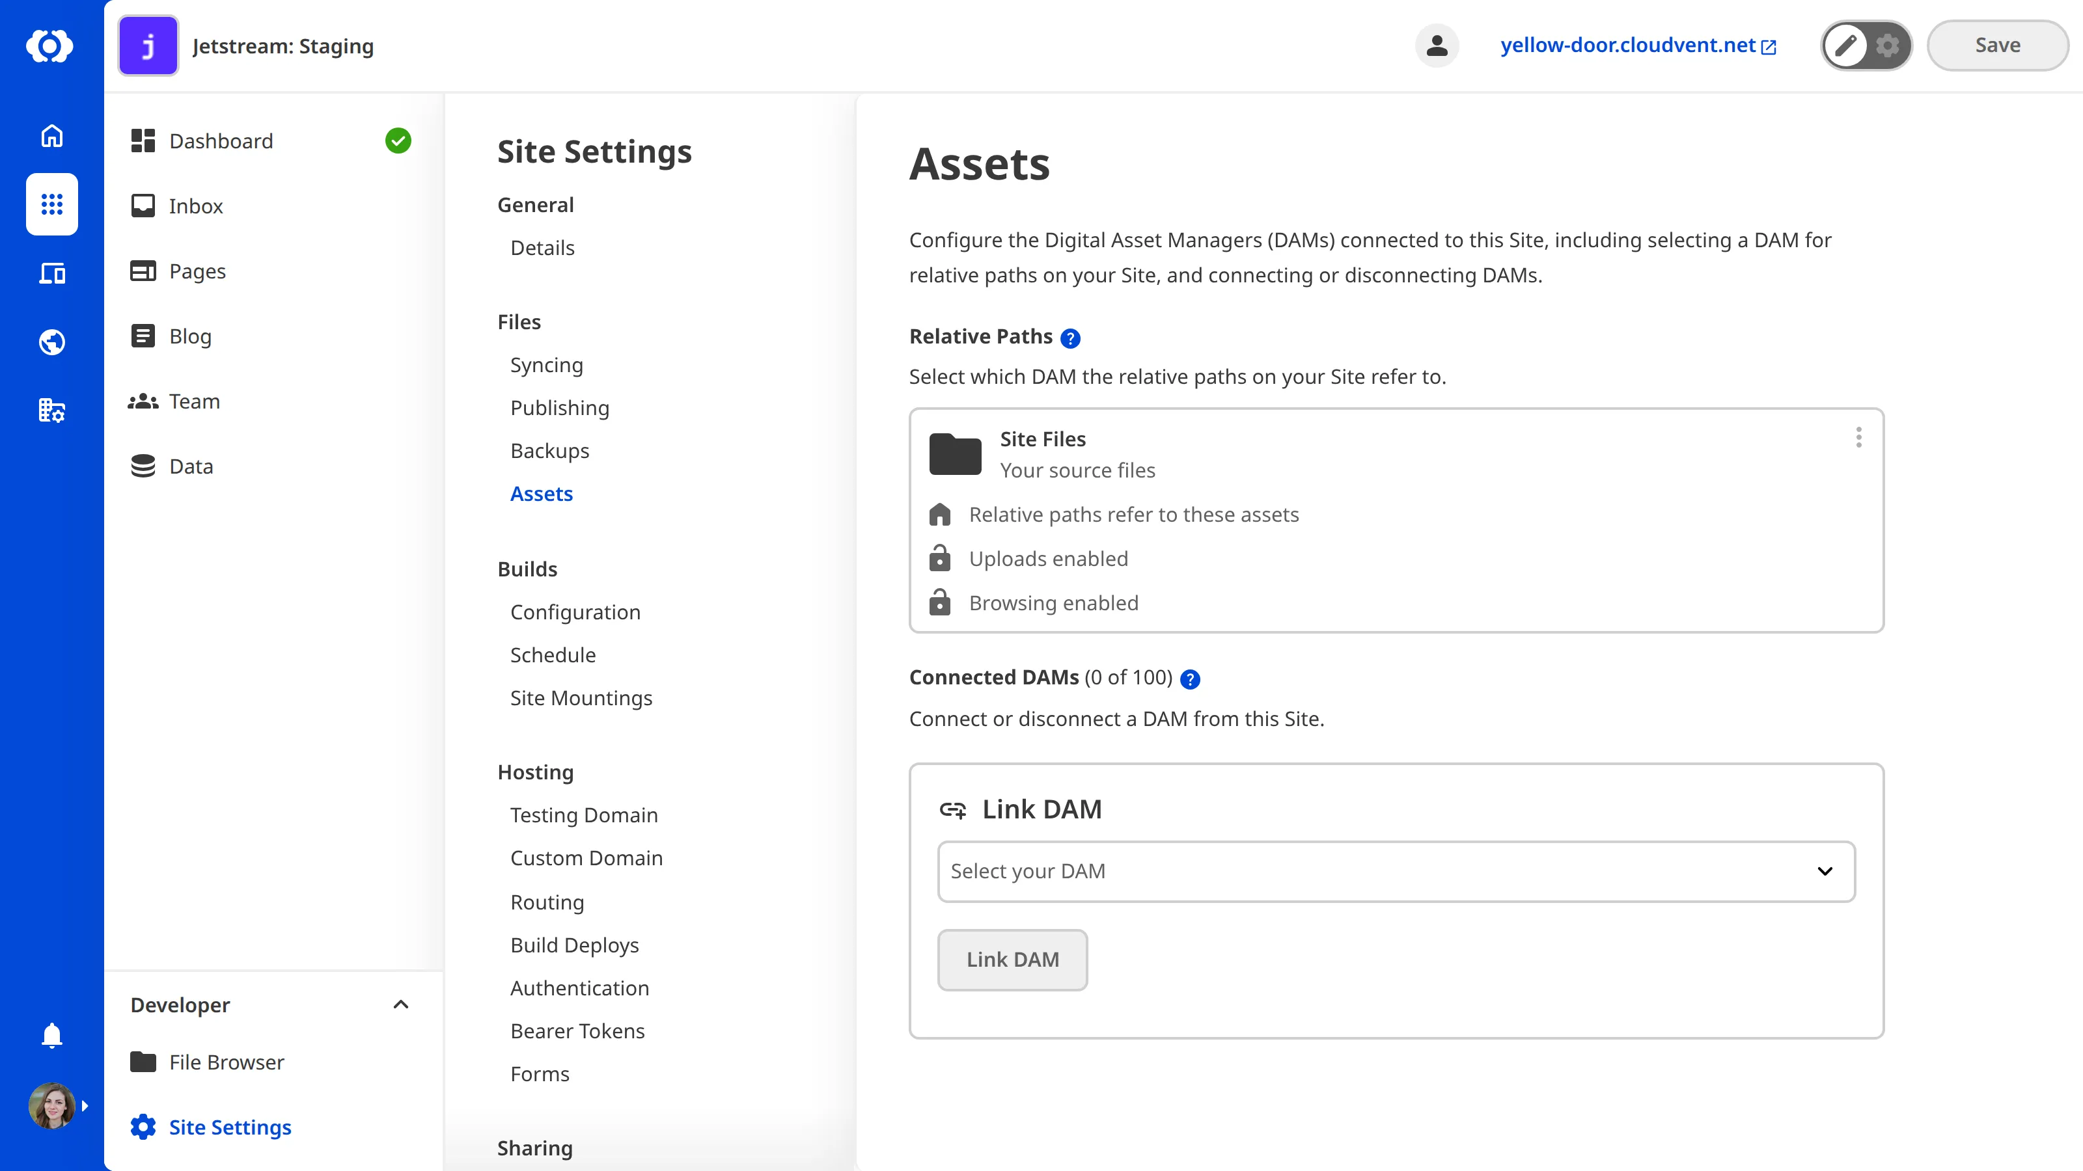
Task: Click the Uploads enabled lock indicator
Action: pos(939,558)
